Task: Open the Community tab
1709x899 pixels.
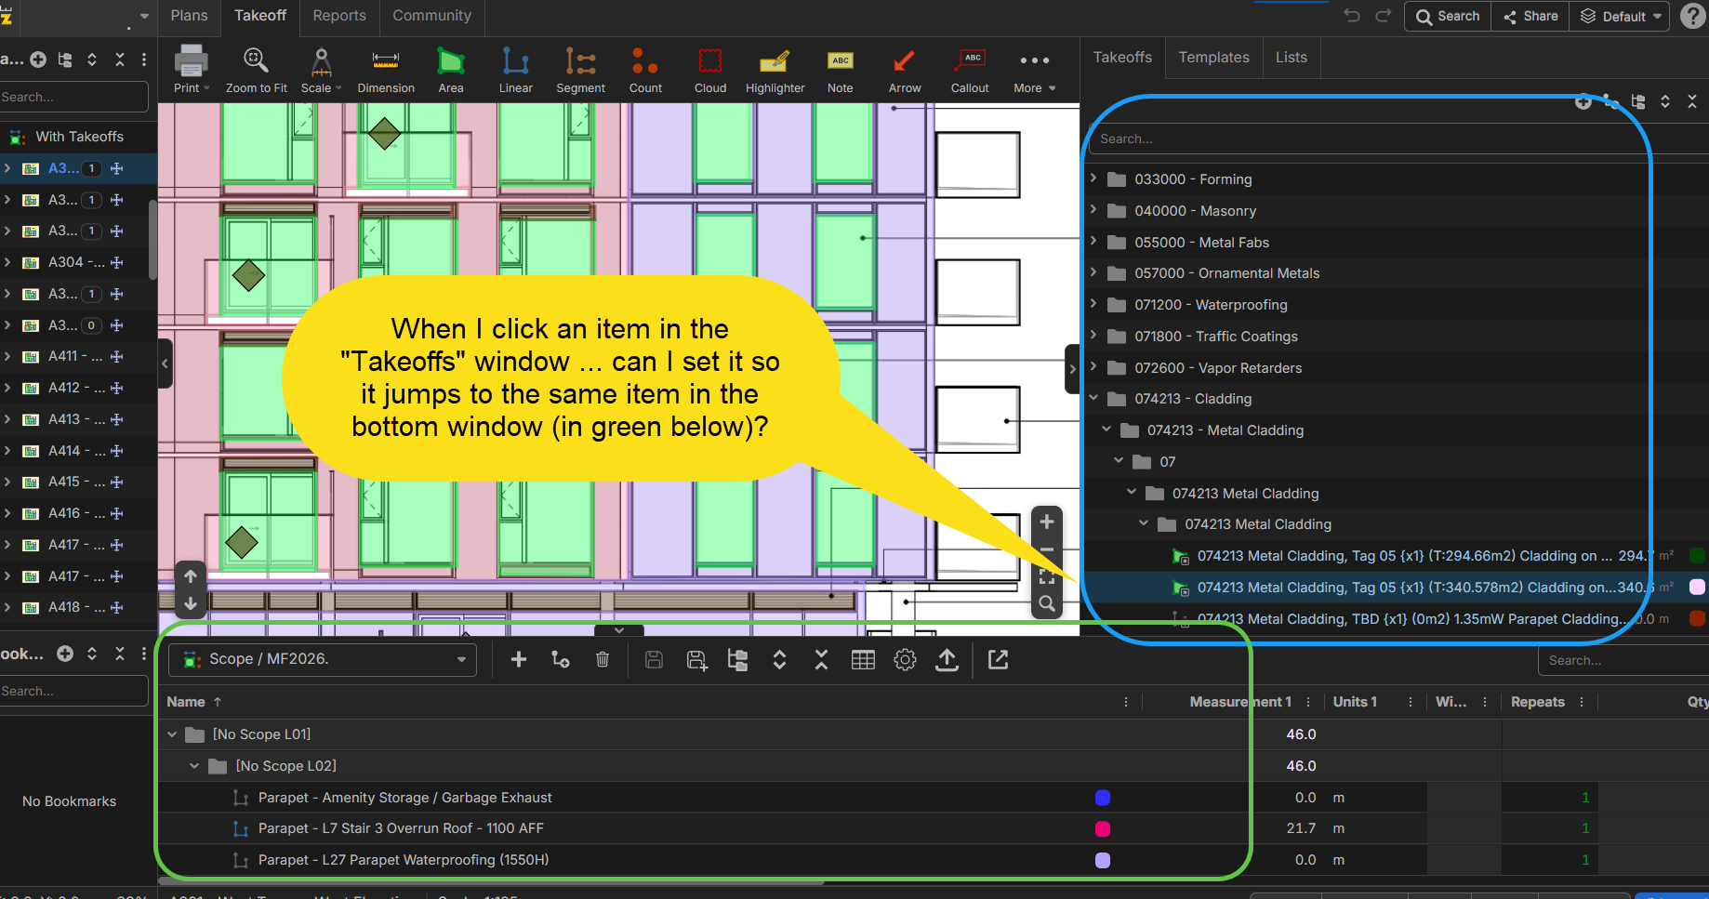Action: (x=432, y=16)
